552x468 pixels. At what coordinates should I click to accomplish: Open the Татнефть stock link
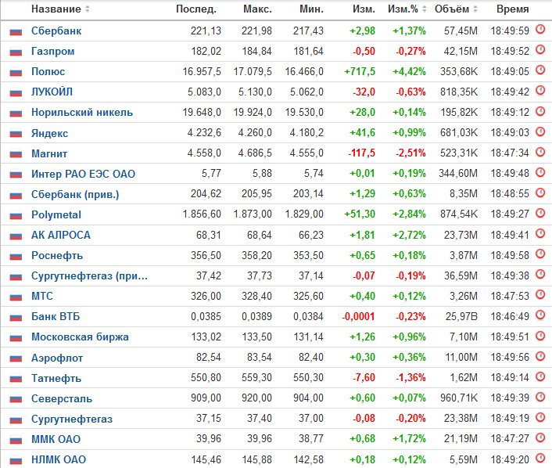point(56,379)
